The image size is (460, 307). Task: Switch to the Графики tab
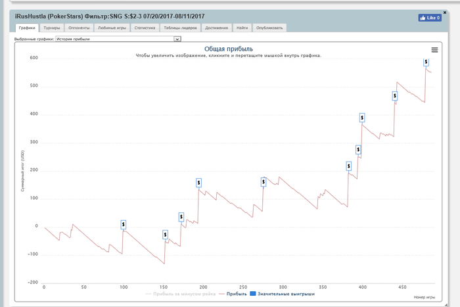click(x=27, y=28)
